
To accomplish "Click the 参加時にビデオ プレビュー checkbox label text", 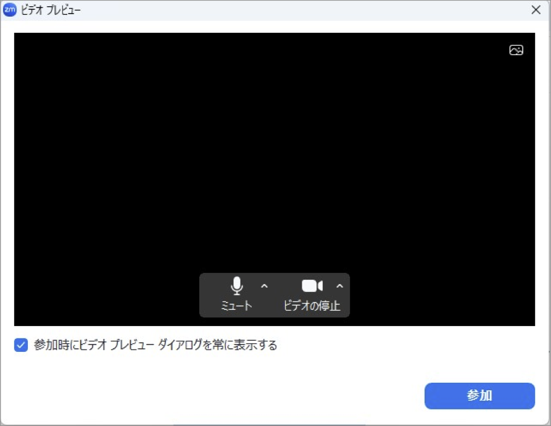I will coord(155,345).
